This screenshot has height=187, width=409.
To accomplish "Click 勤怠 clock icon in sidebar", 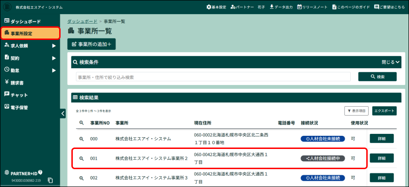I will (x=7, y=70).
